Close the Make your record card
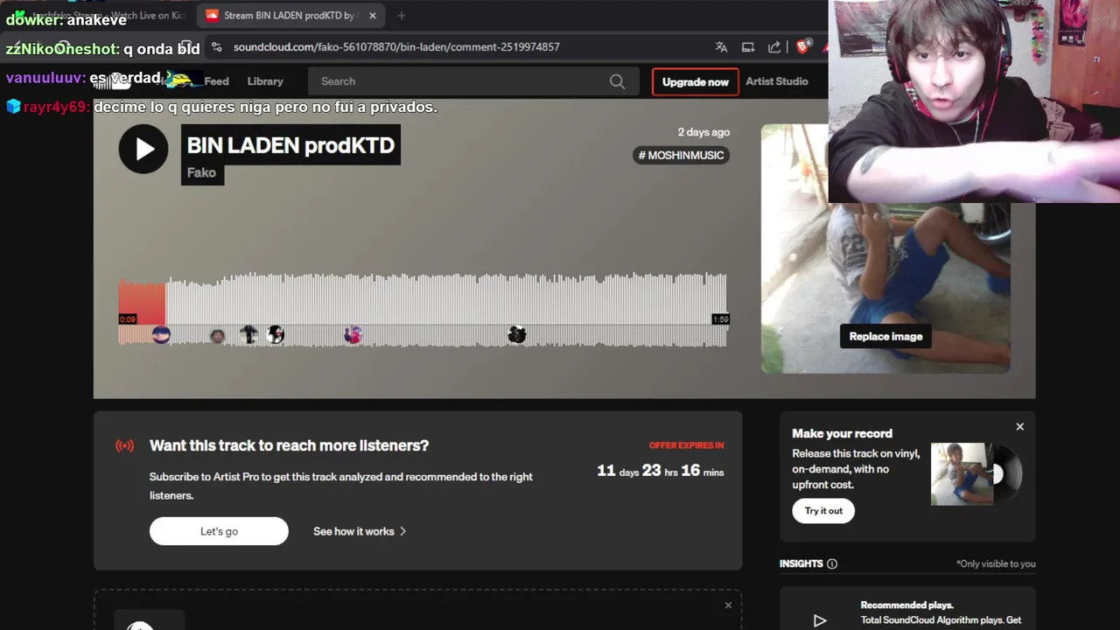Image resolution: width=1120 pixels, height=630 pixels. [1019, 427]
